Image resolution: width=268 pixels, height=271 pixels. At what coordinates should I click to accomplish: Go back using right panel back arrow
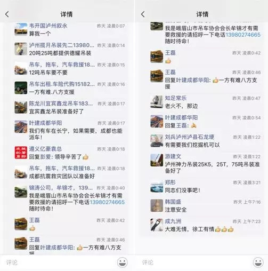(x=143, y=14)
